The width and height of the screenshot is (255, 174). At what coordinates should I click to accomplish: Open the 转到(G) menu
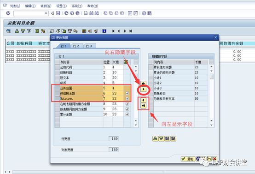coord(46,6)
